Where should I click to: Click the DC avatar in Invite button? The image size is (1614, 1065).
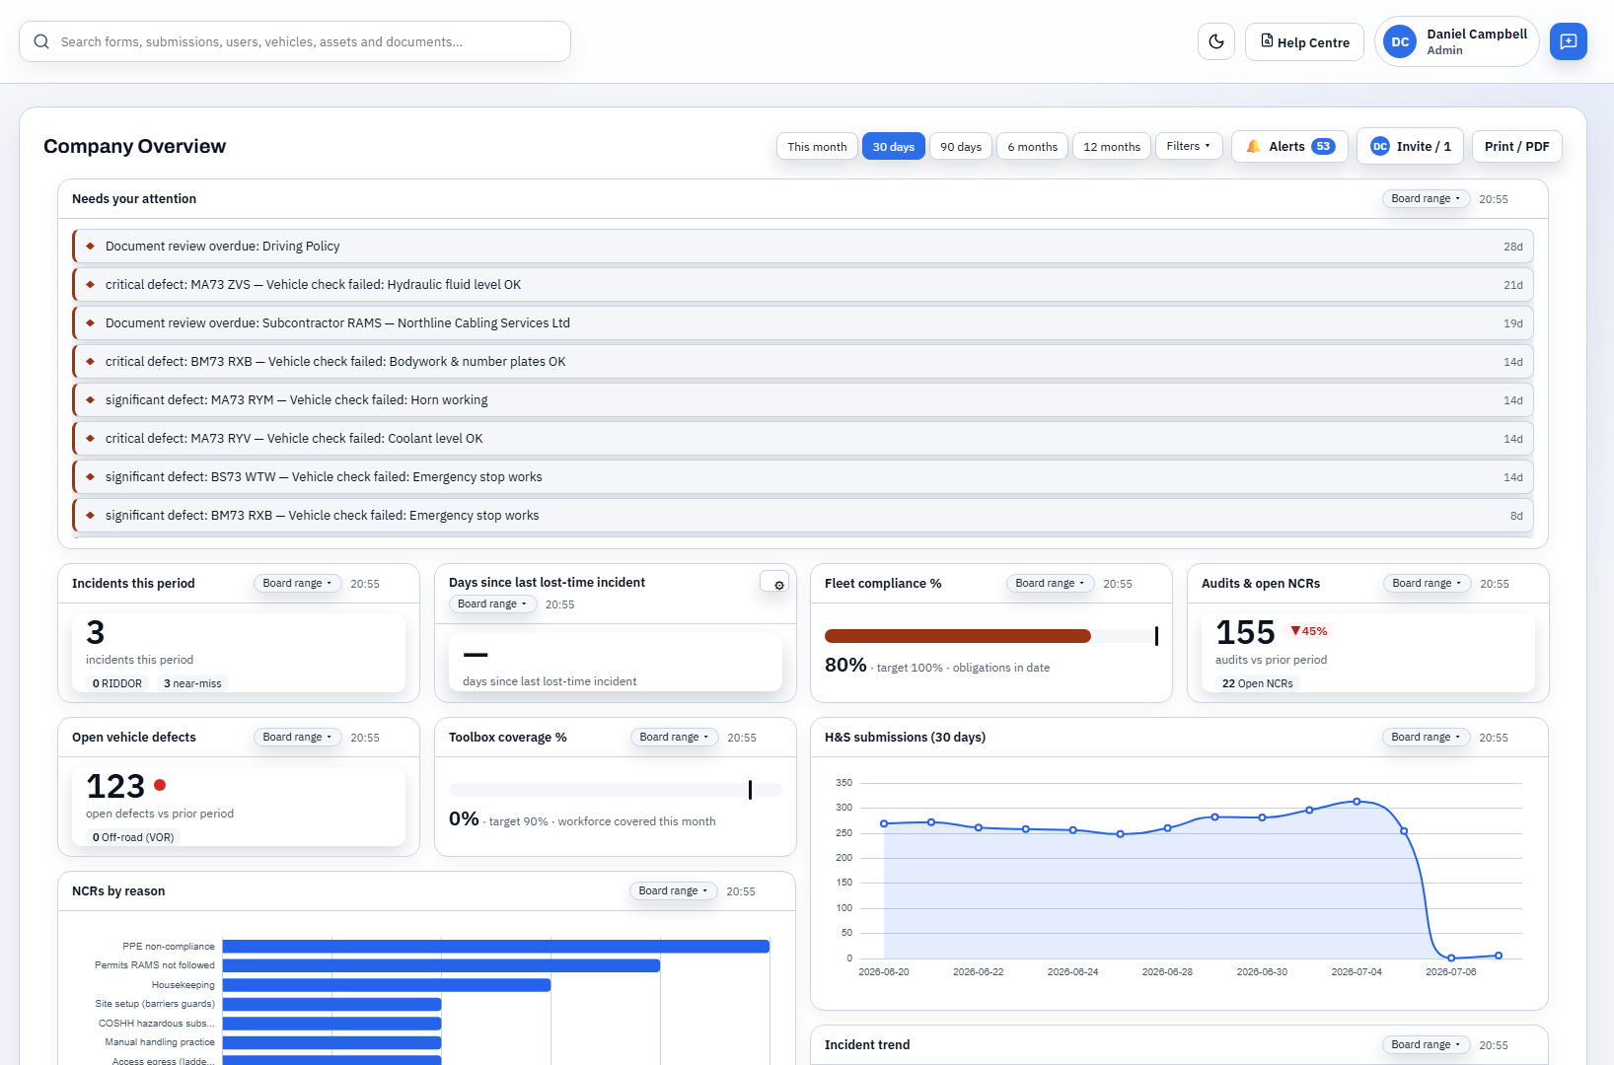[1380, 146]
